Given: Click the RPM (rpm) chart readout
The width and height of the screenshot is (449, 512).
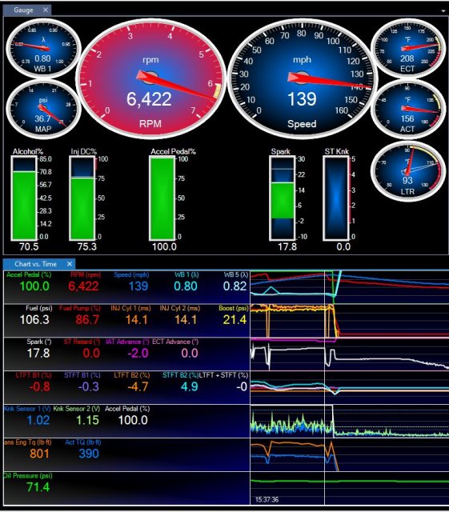Looking at the screenshot, I should click(84, 282).
